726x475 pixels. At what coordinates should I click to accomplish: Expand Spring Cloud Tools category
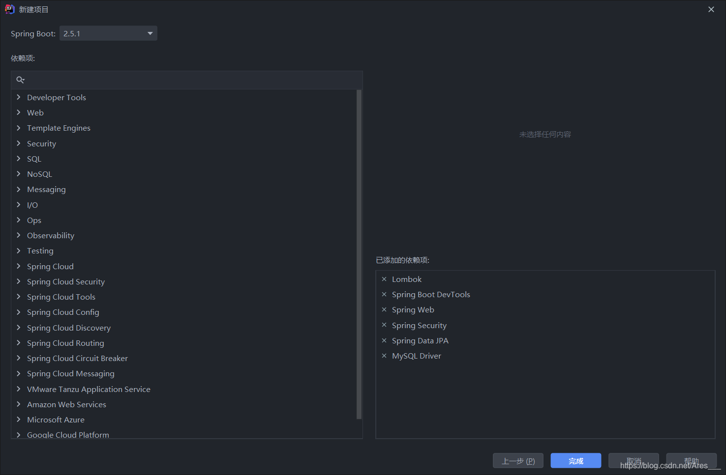point(19,297)
